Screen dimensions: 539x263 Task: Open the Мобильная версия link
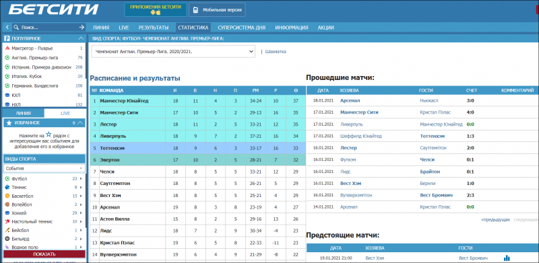click(x=217, y=10)
